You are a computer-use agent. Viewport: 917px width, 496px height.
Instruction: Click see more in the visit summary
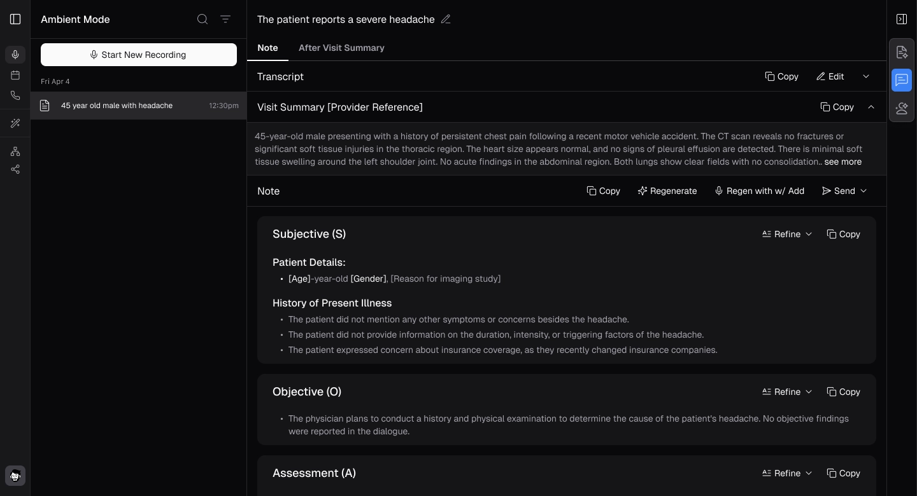[x=842, y=162]
